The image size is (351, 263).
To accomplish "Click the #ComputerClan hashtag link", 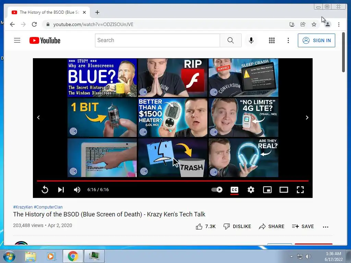I will [x=48, y=207].
